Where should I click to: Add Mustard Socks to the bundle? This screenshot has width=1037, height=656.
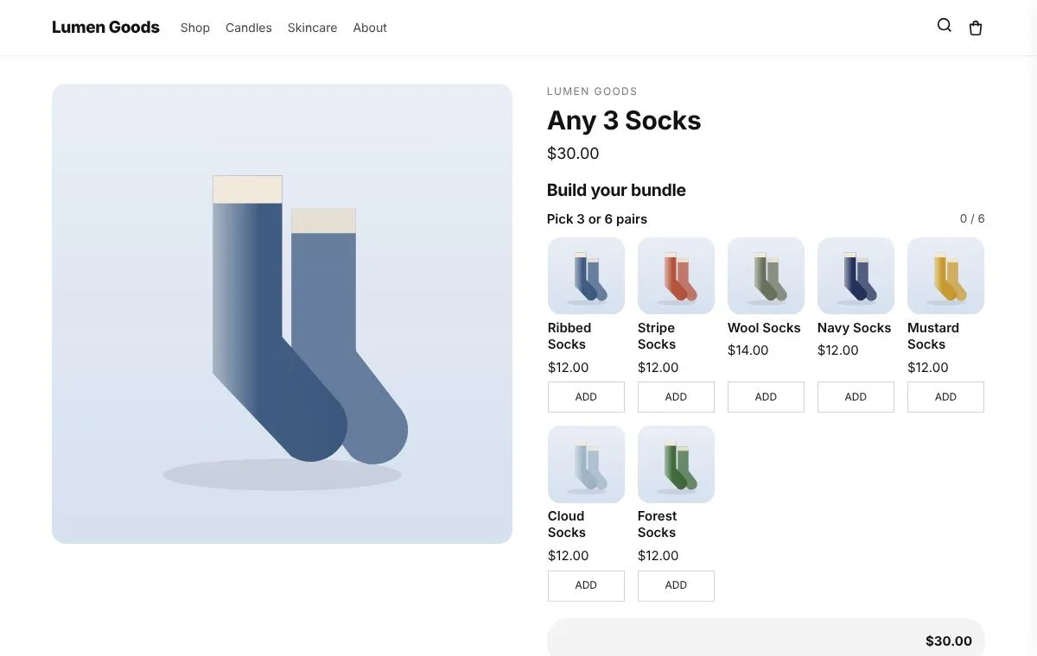tap(945, 397)
